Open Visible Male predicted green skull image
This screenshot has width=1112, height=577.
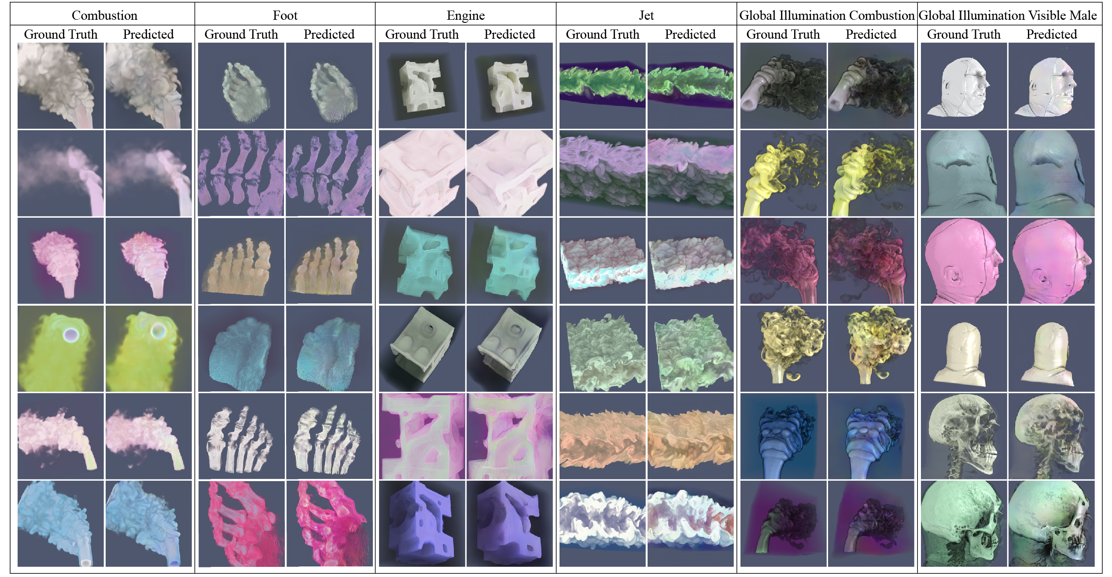(x=1052, y=523)
